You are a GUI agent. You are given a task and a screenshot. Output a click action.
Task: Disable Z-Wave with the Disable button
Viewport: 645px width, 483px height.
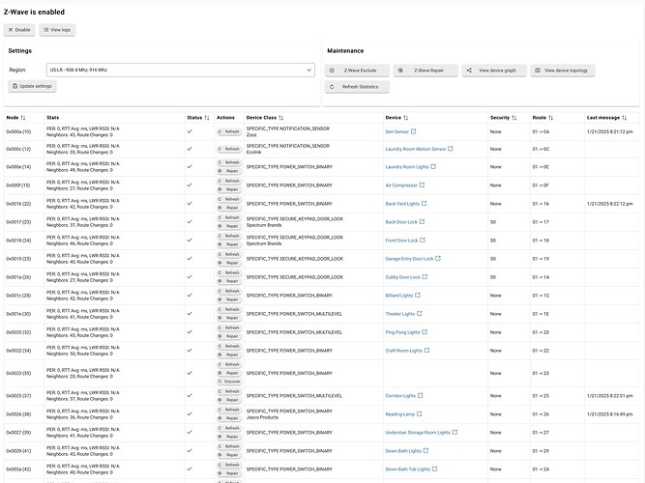[x=19, y=30]
